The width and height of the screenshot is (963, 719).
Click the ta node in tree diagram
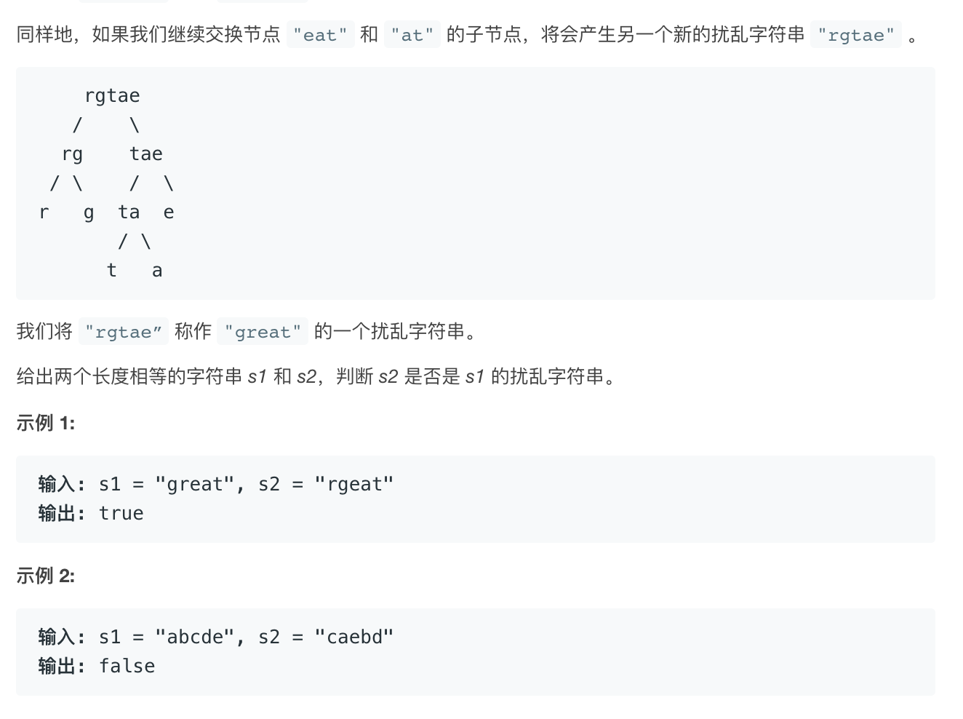129,212
